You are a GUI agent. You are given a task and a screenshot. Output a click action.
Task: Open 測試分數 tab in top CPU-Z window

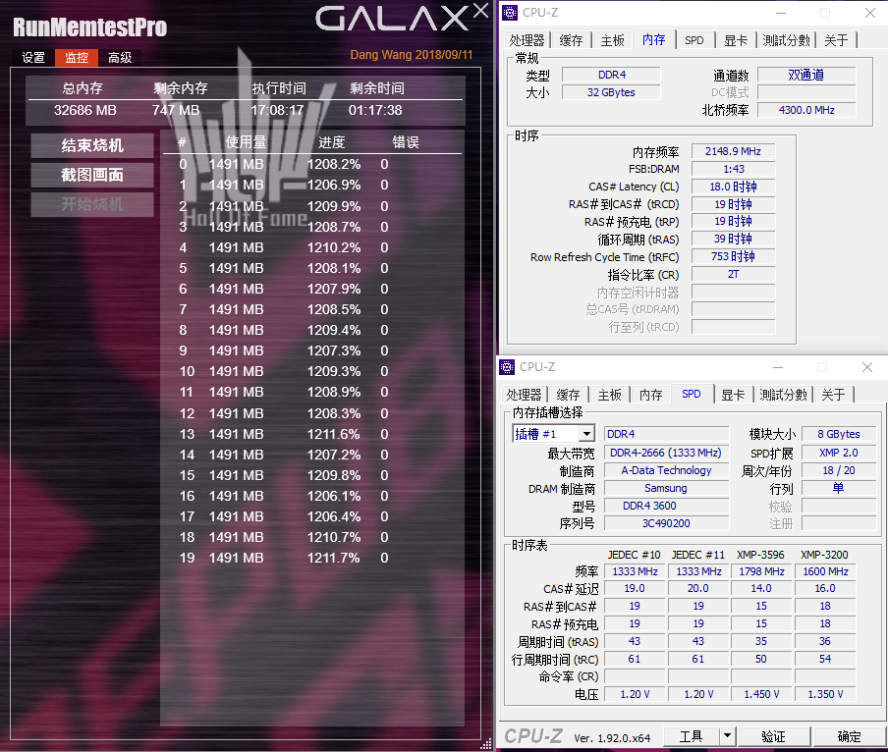pyautogui.click(x=786, y=40)
